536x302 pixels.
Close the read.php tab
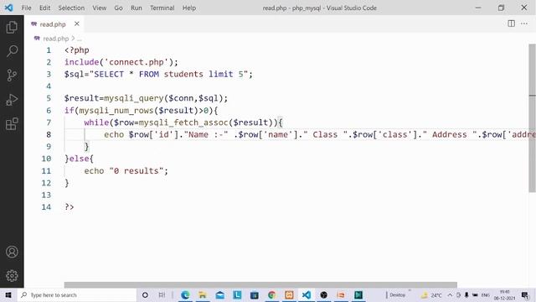pos(76,23)
